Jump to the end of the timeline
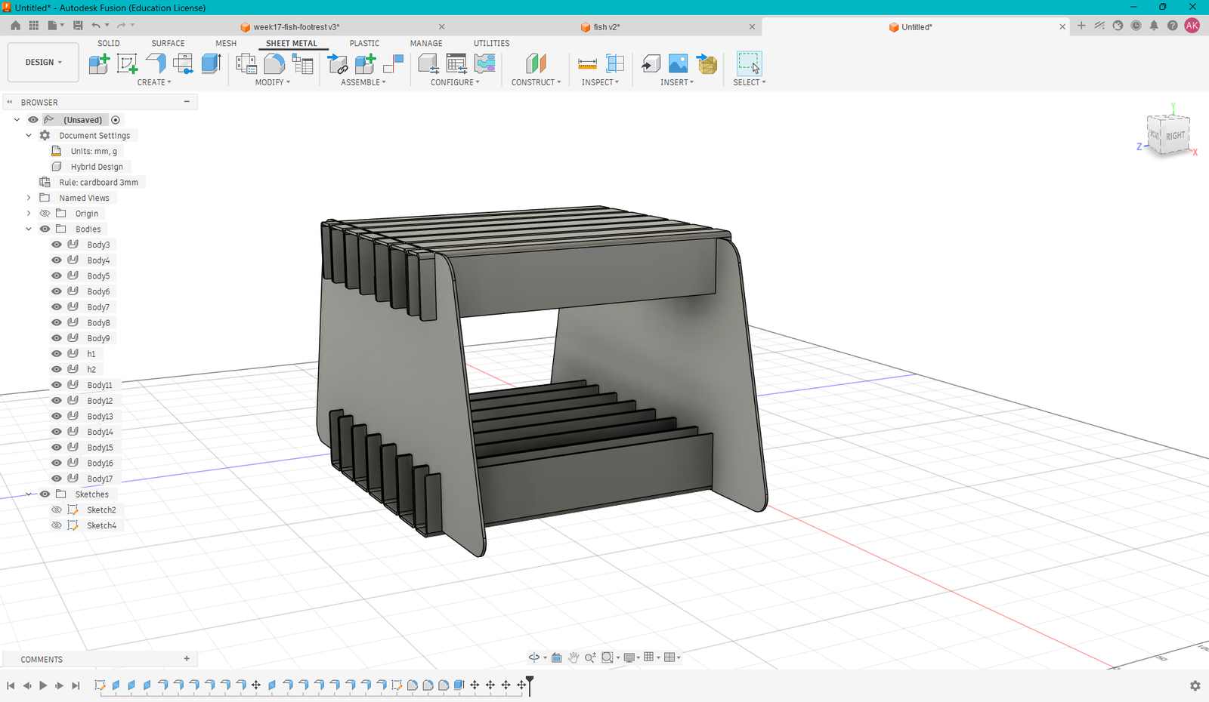This screenshot has height=702, width=1209. pos(76,685)
